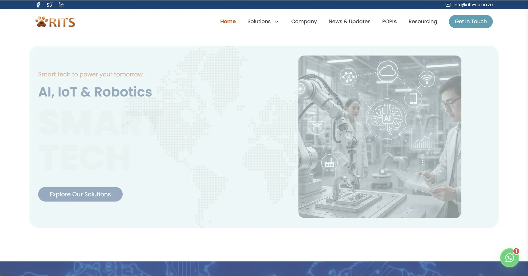Click the cloud icon in hero image
Screen dimensions: 528x276
[387, 71]
